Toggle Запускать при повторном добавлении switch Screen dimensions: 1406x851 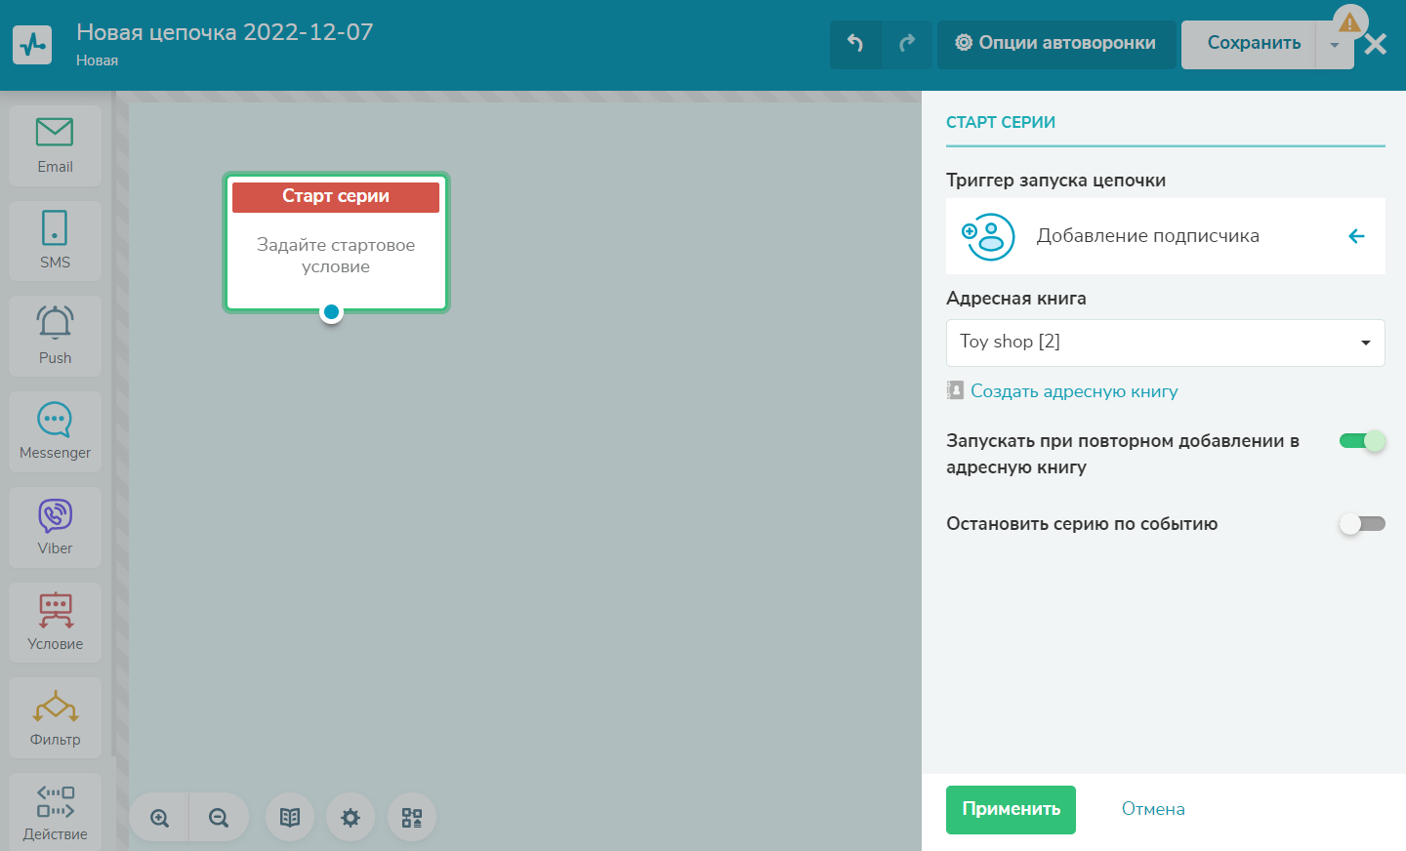click(1362, 441)
